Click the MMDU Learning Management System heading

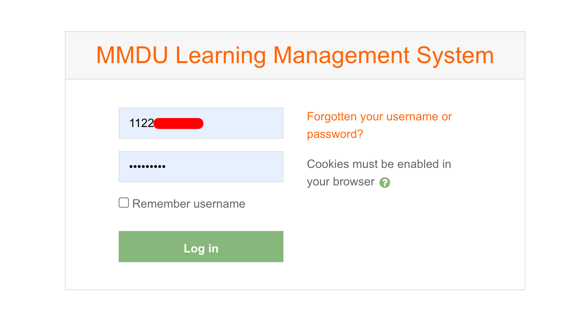pos(295,55)
